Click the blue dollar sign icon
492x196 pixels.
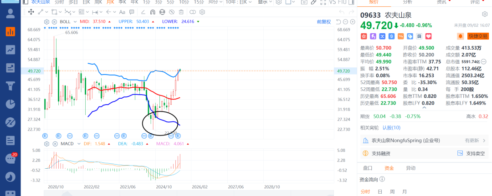[x=392, y=36]
